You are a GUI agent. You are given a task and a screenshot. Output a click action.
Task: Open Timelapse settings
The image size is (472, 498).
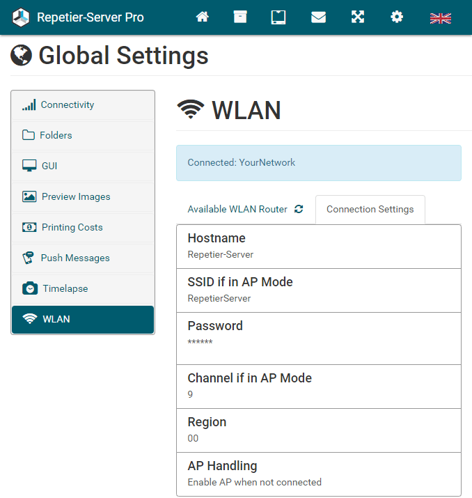[x=83, y=288]
